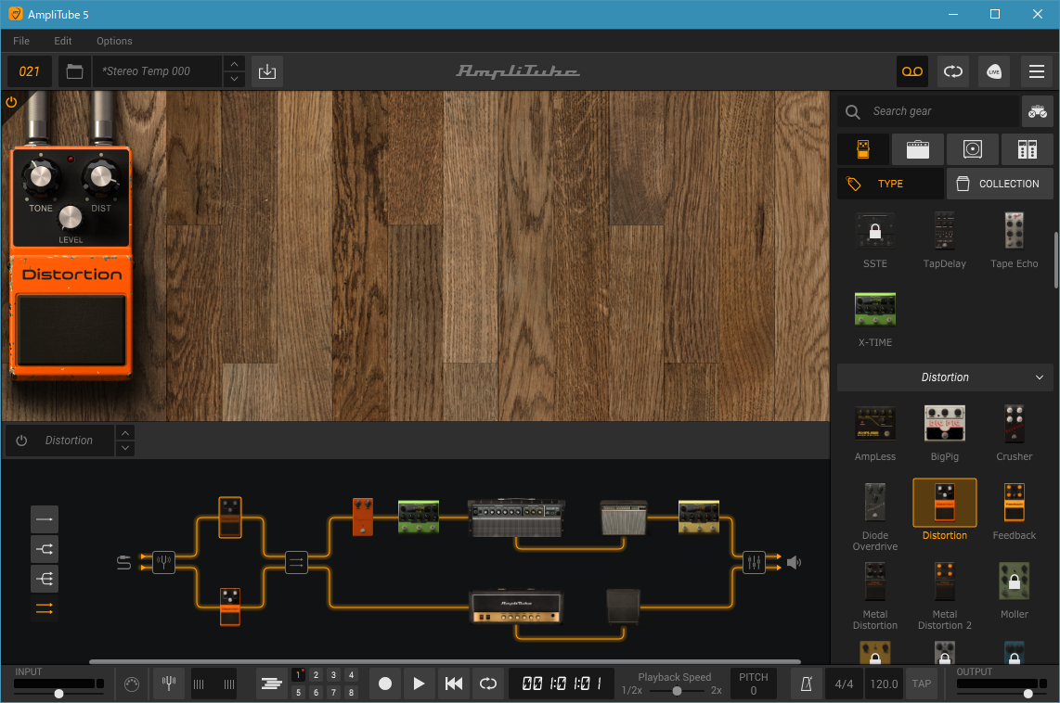Open the Distortion model name selector
This screenshot has height=703, width=1060.
click(69, 441)
